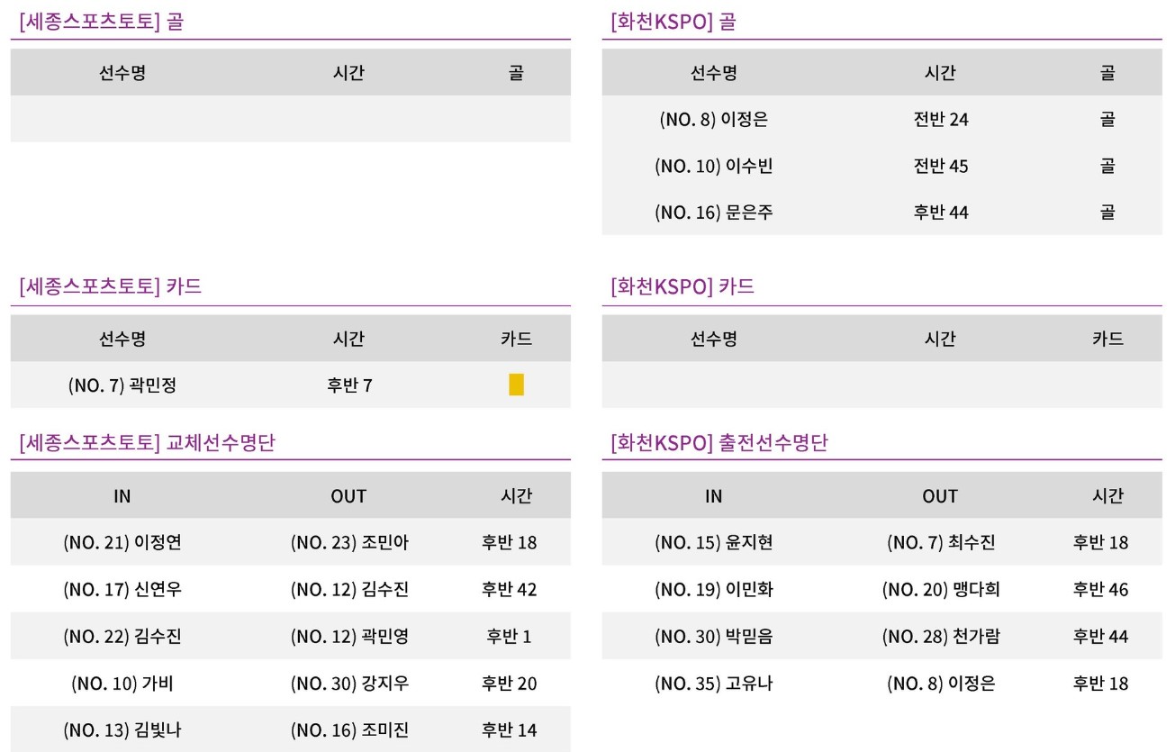Click substitute (NO. 15) 윤지현
The height and width of the screenshot is (752, 1175).
click(x=713, y=542)
